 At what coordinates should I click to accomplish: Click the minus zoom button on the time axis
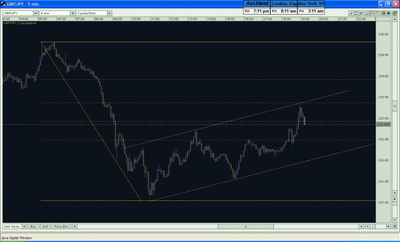pyautogui.click(x=367, y=226)
